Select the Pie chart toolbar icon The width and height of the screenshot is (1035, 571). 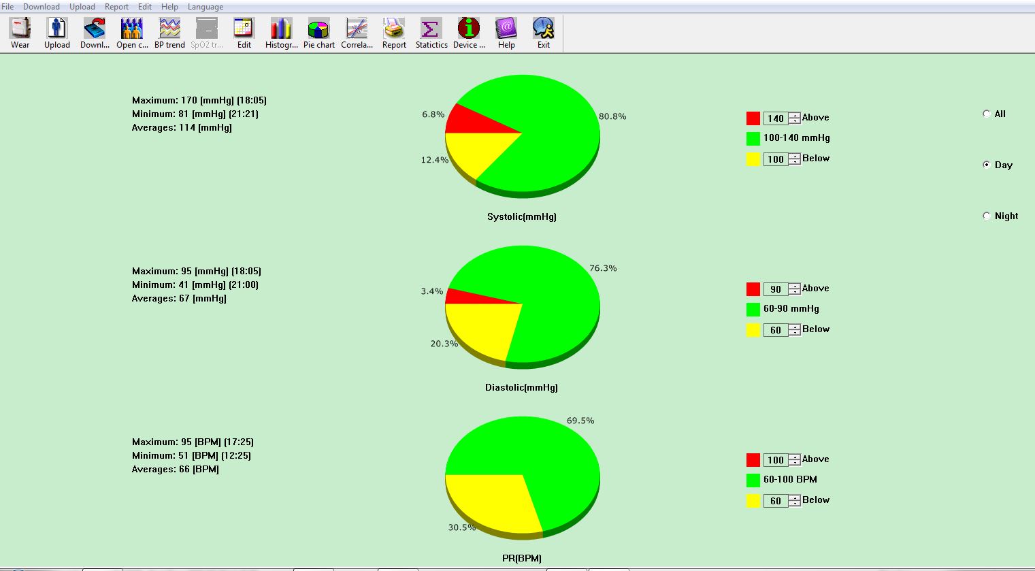point(318,29)
